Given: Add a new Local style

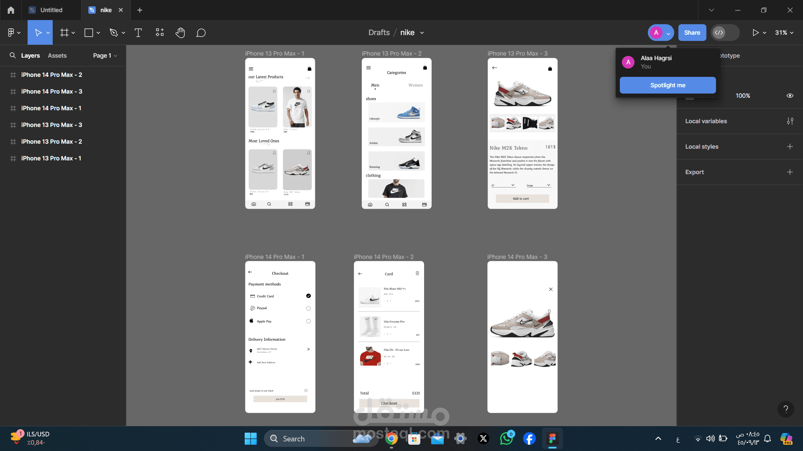Looking at the screenshot, I should [x=790, y=147].
